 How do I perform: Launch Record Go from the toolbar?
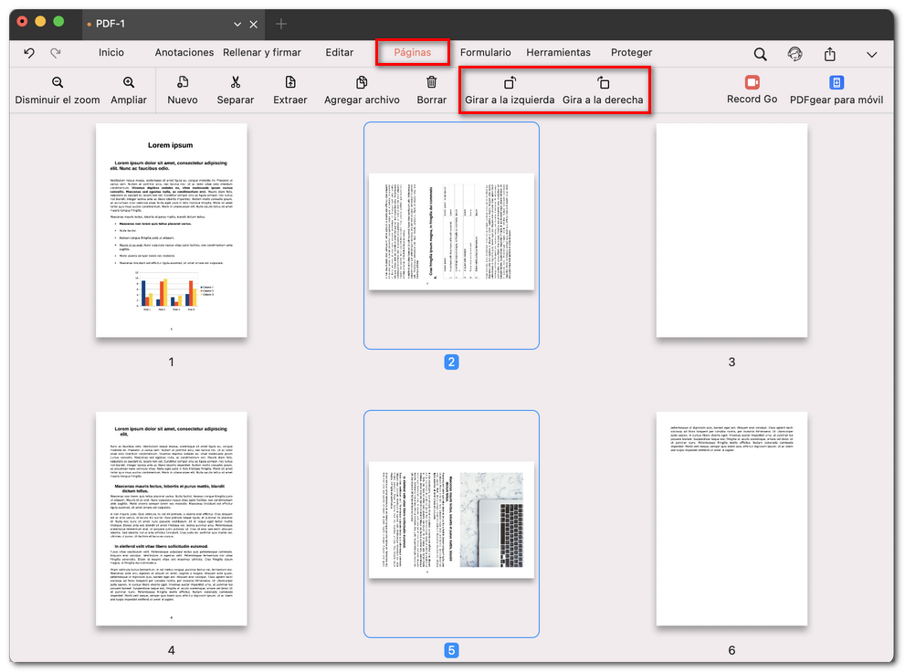tap(752, 89)
